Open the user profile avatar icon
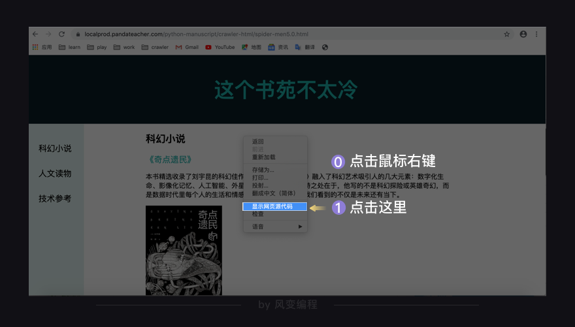The height and width of the screenshot is (327, 575). [523, 34]
